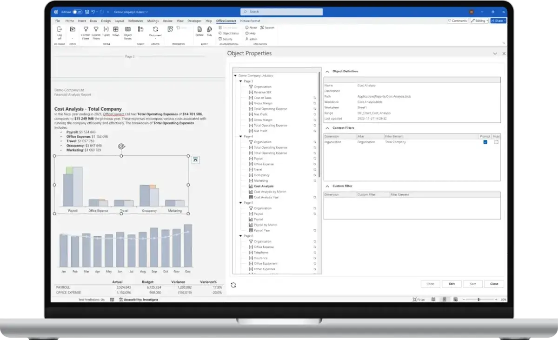Expand the Custom Filter section
Viewport: 558px width, 340px height.
328,186
